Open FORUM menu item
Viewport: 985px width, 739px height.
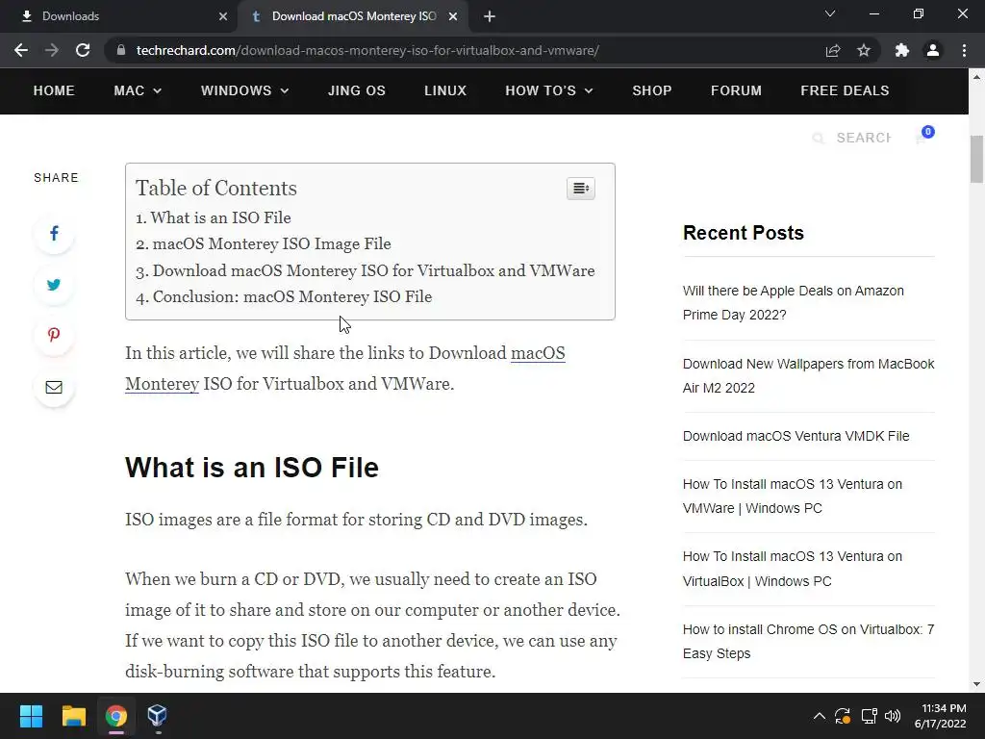click(x=736, y=90)
